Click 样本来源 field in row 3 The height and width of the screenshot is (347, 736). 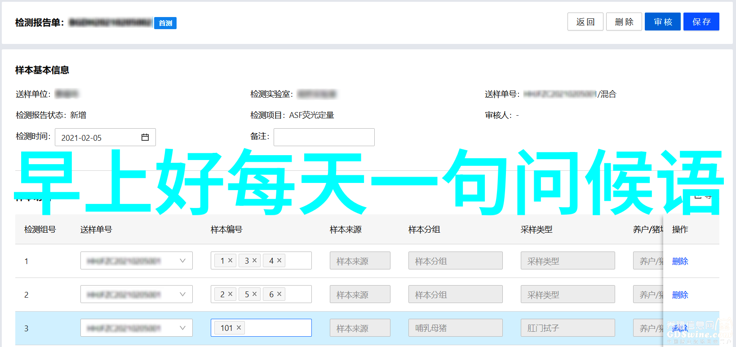tap(360, 328)
